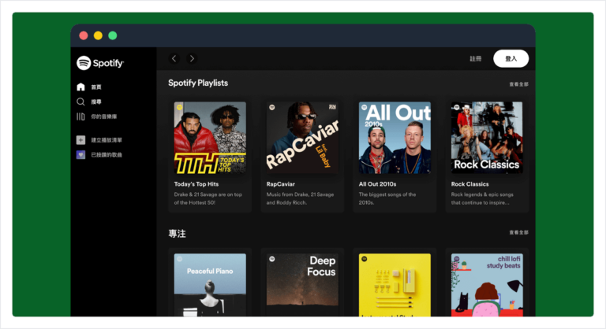Select 搜尋 in the sidebar menu
606x329 pixels.
(x=96, y=102)
